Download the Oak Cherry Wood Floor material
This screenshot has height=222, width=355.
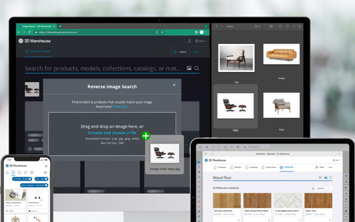coord(238,220)
